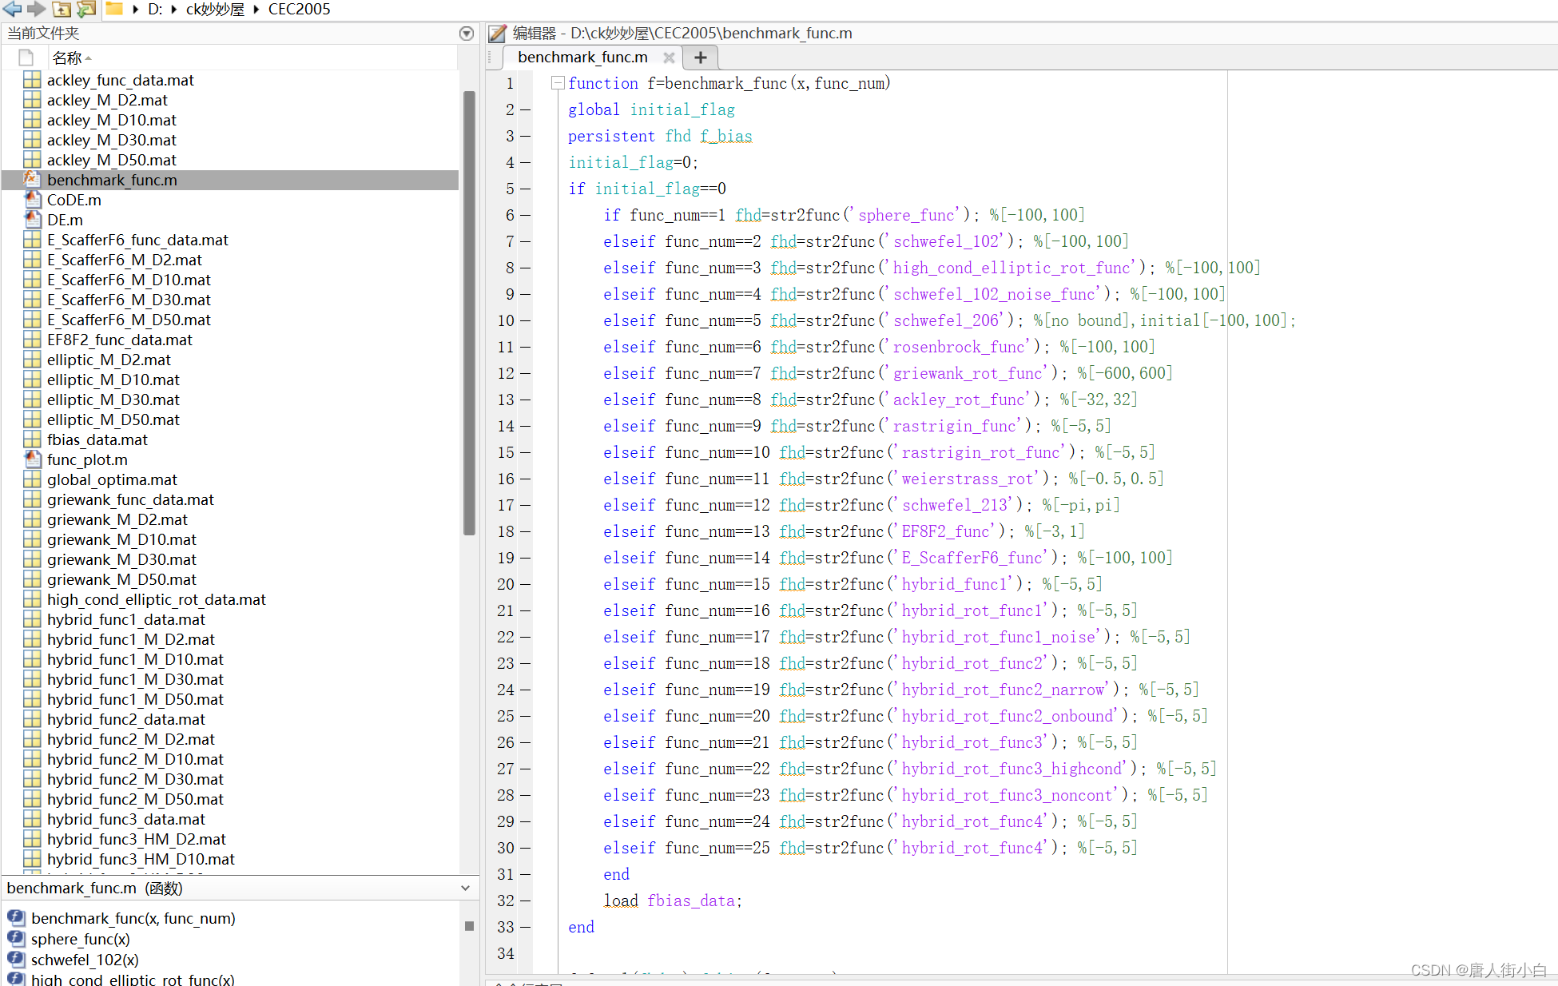Select sphere_func(x) function icon in details
This screenshot has width=1558, height=986.
16,939
